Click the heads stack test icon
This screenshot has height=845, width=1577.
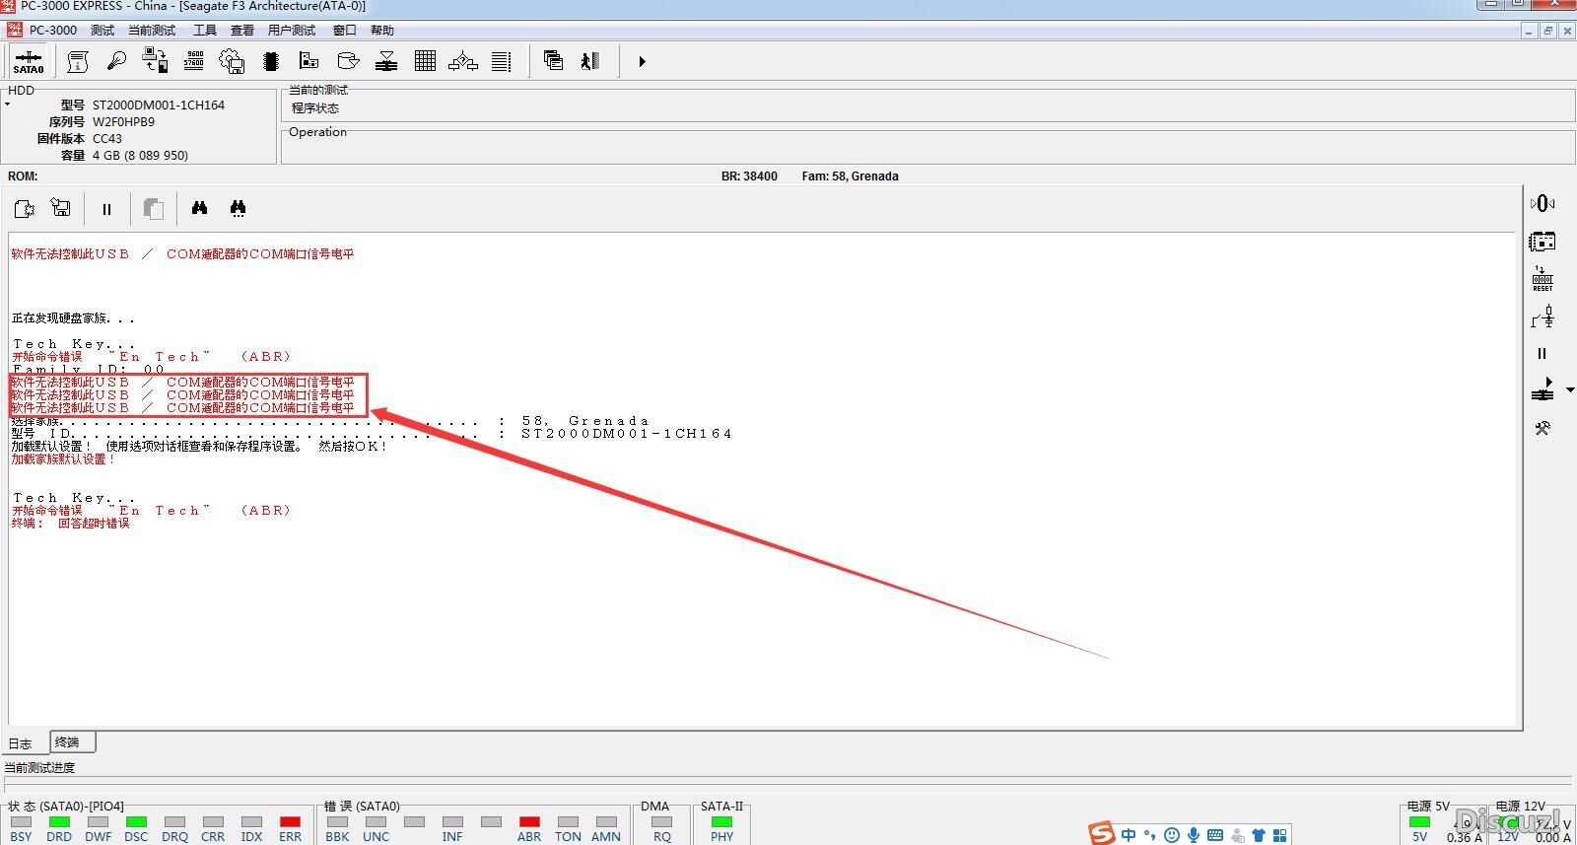click(x=386, y=61)
